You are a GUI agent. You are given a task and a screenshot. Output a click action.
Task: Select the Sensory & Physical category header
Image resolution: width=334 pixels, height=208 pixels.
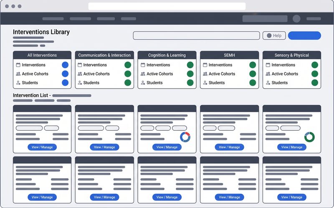292,55
